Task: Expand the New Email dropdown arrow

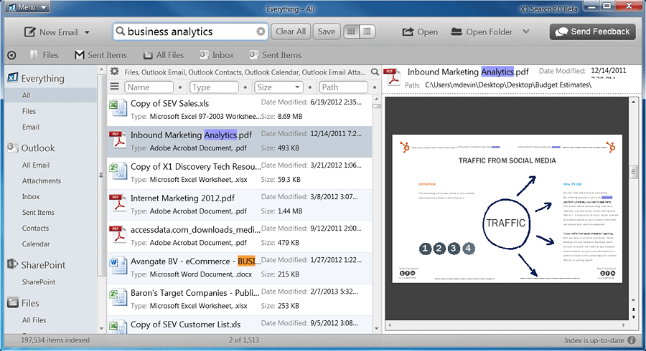Action: coord(87,32)
